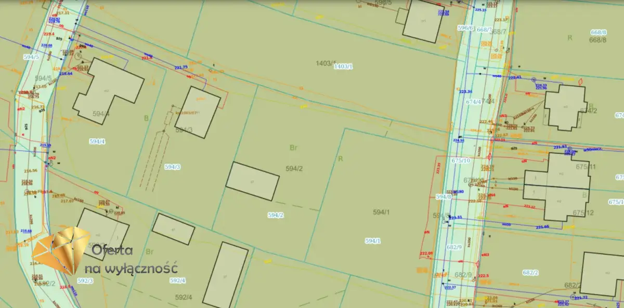
Task: Select the cross-shaped building on parcel 674/2
Action: [x=565, y=107]
